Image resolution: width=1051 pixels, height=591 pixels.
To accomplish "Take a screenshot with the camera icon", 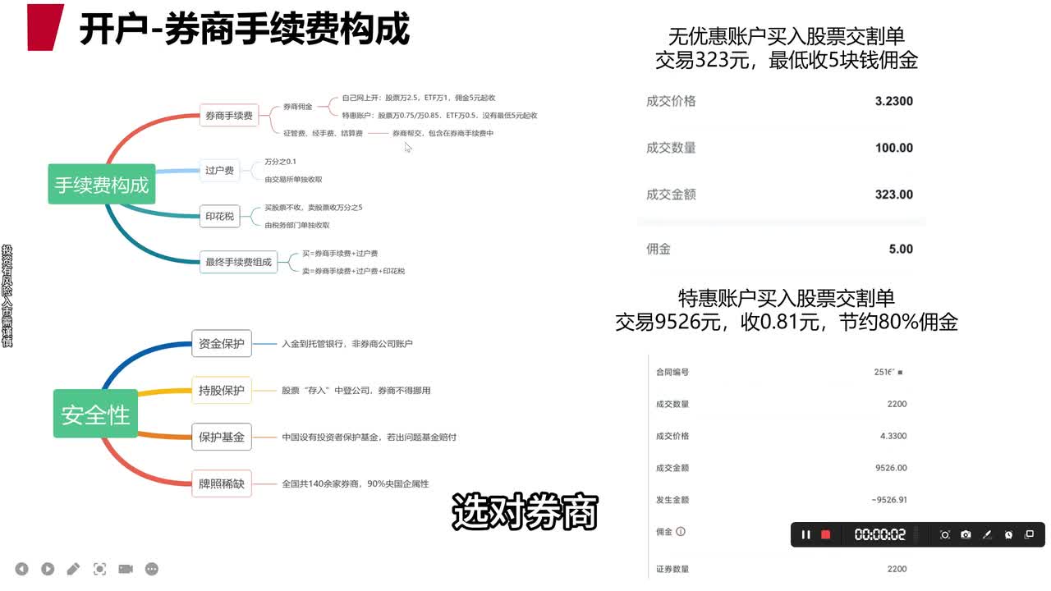I will [x=966, y=534].
